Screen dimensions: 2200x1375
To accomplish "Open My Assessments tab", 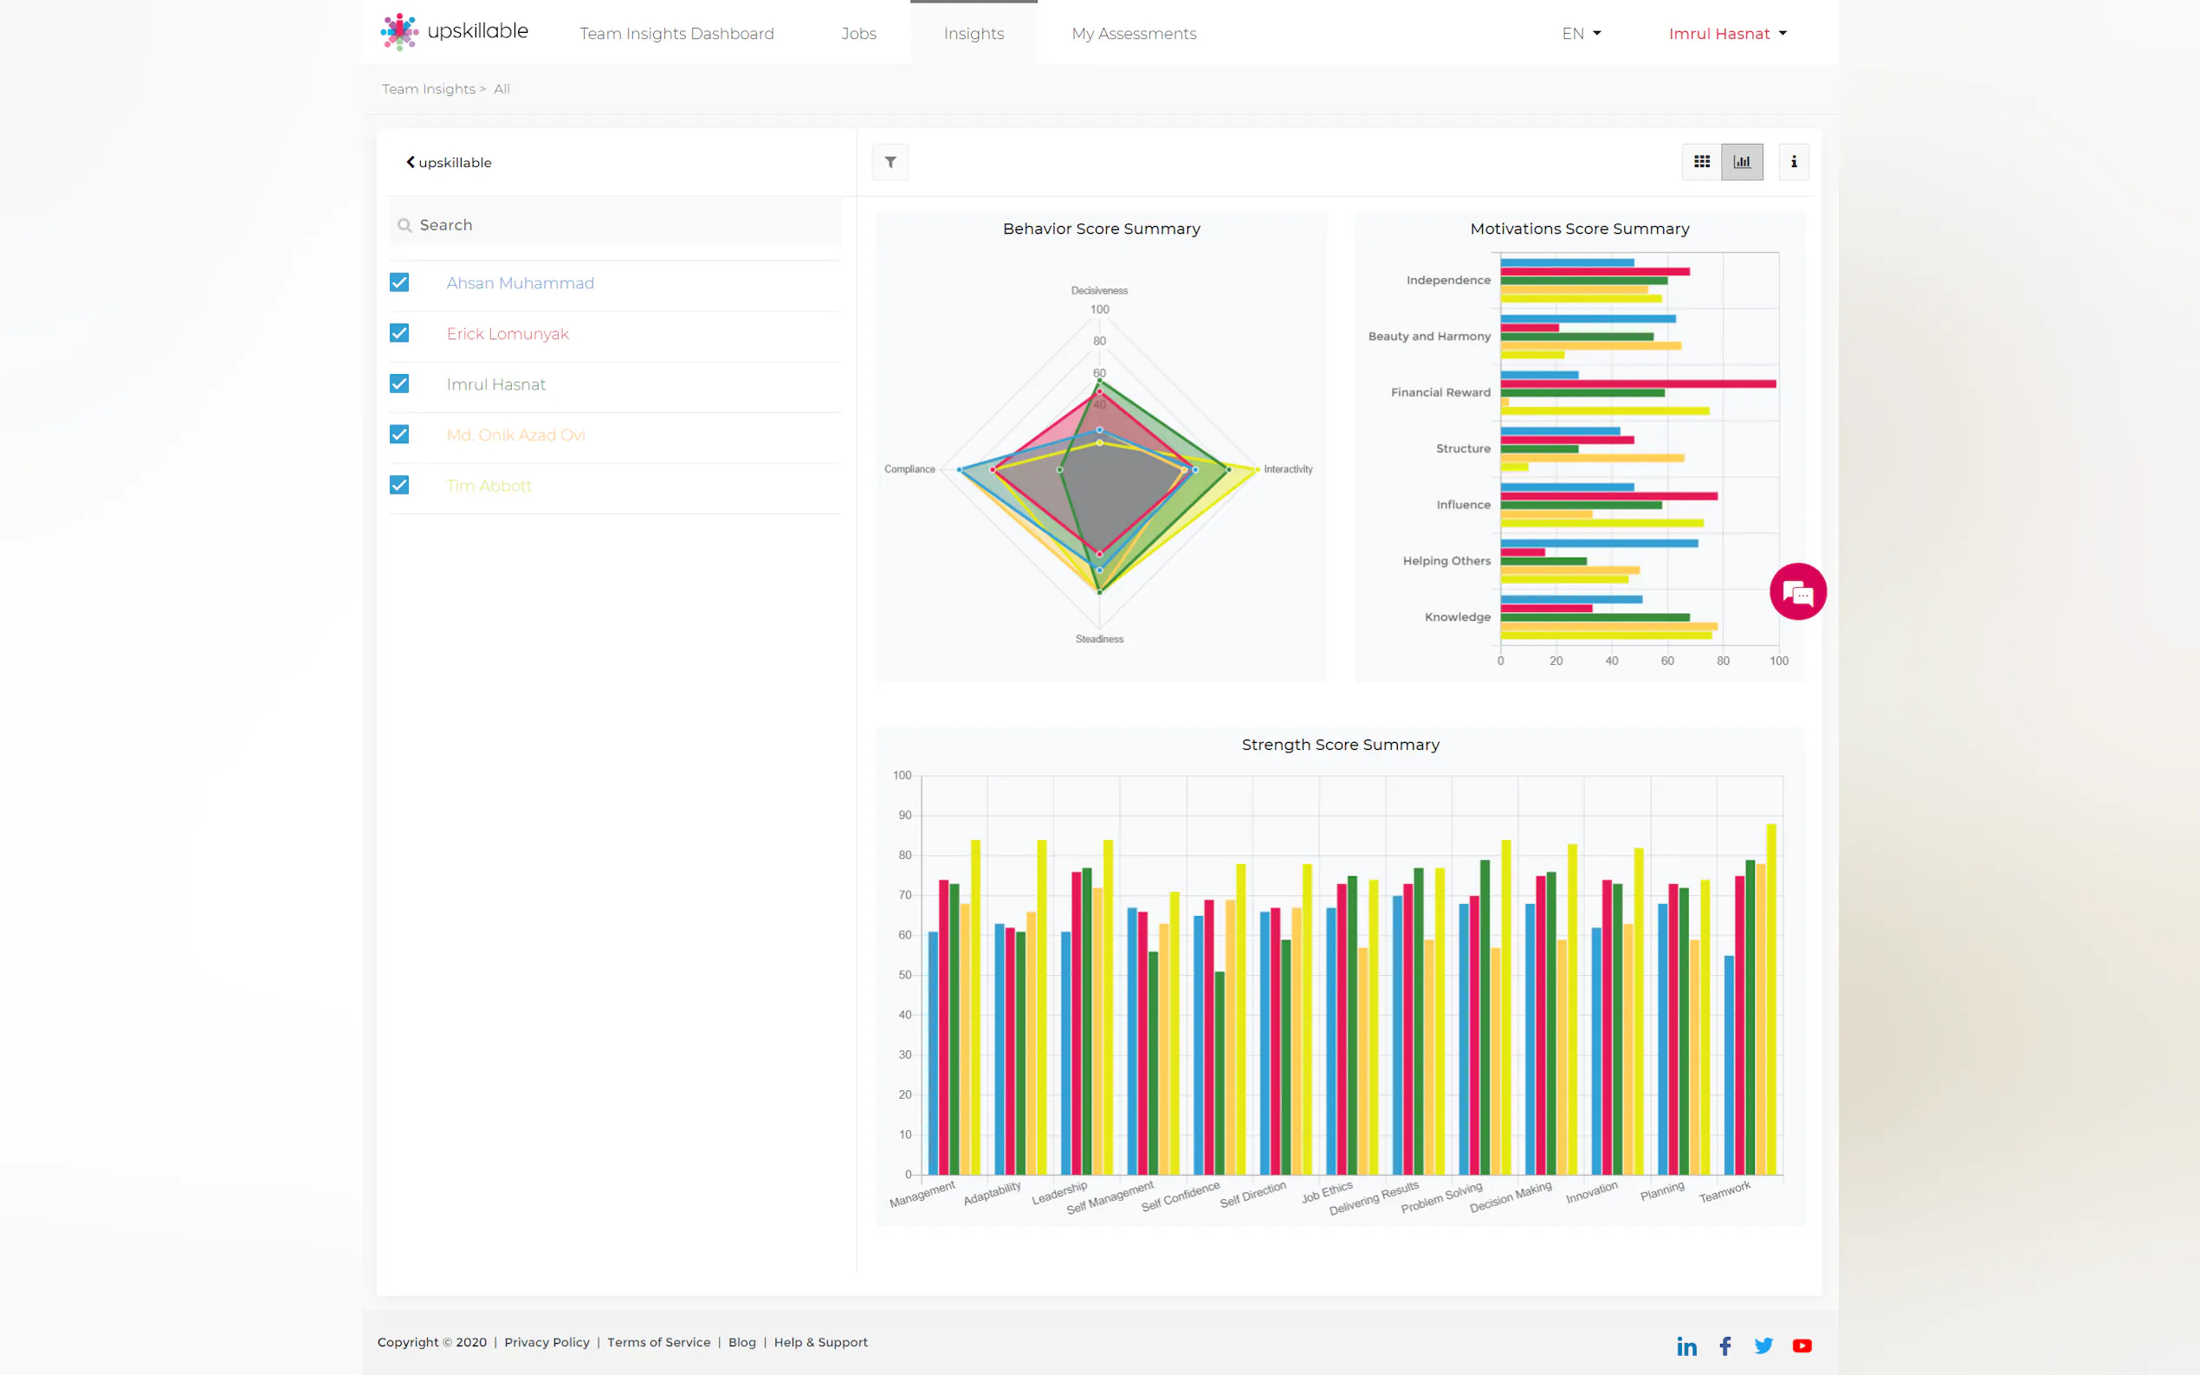I will click(x=1133, y=34).
